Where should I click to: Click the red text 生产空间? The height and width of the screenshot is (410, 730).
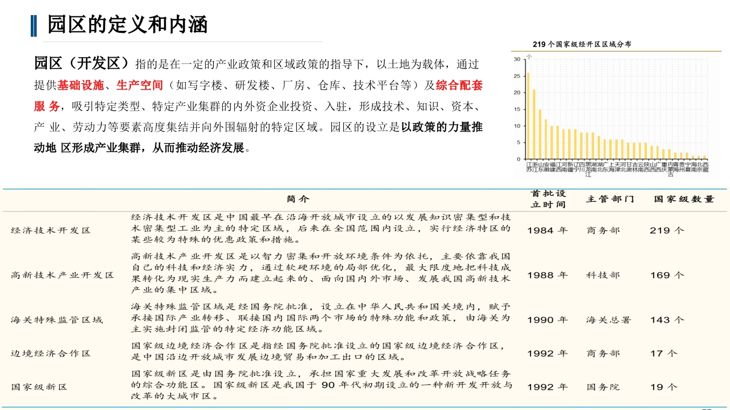(x=139, y=85)
